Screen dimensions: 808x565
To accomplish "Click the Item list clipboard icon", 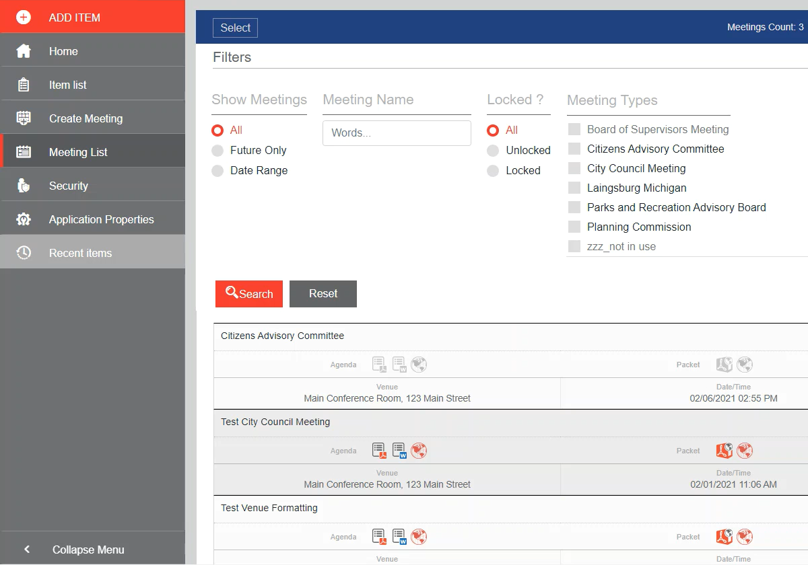I will point(24,85).
